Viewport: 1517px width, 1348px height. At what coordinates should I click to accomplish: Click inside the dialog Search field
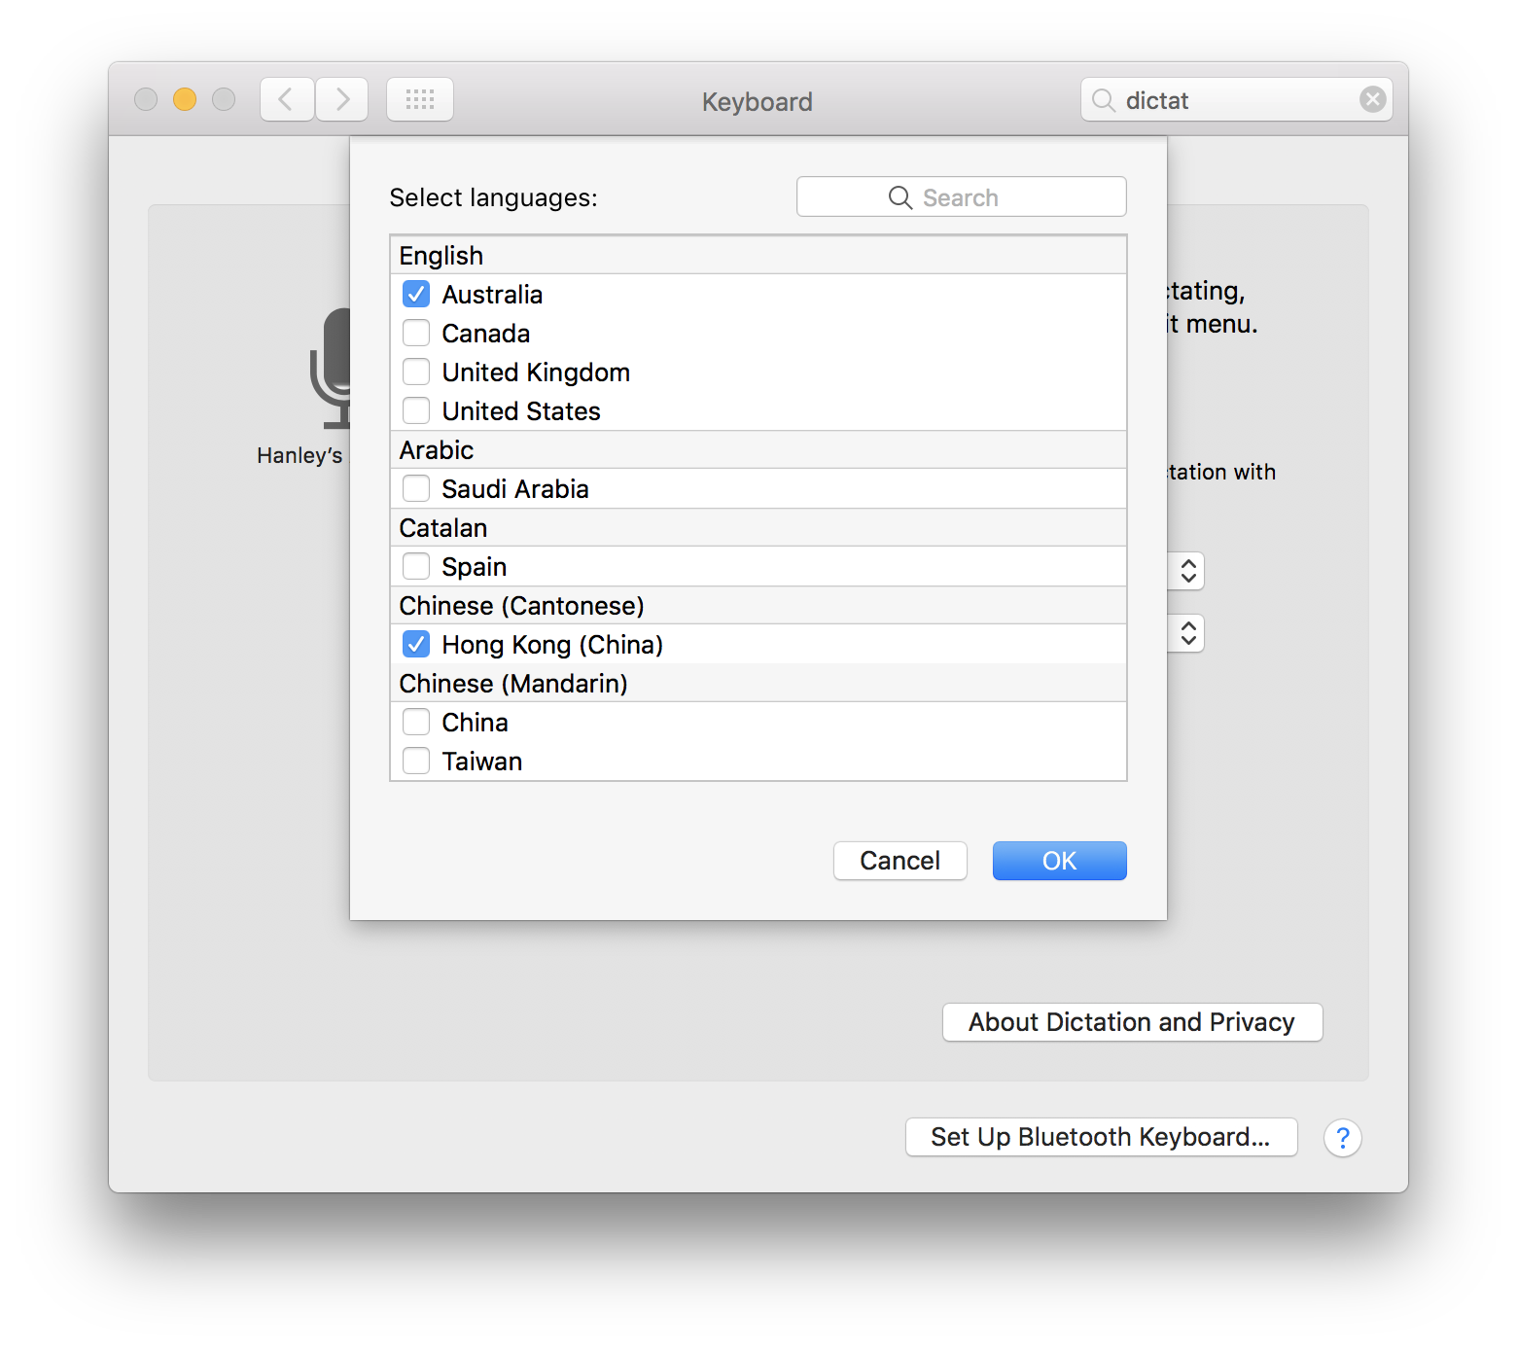coord(982,196)
